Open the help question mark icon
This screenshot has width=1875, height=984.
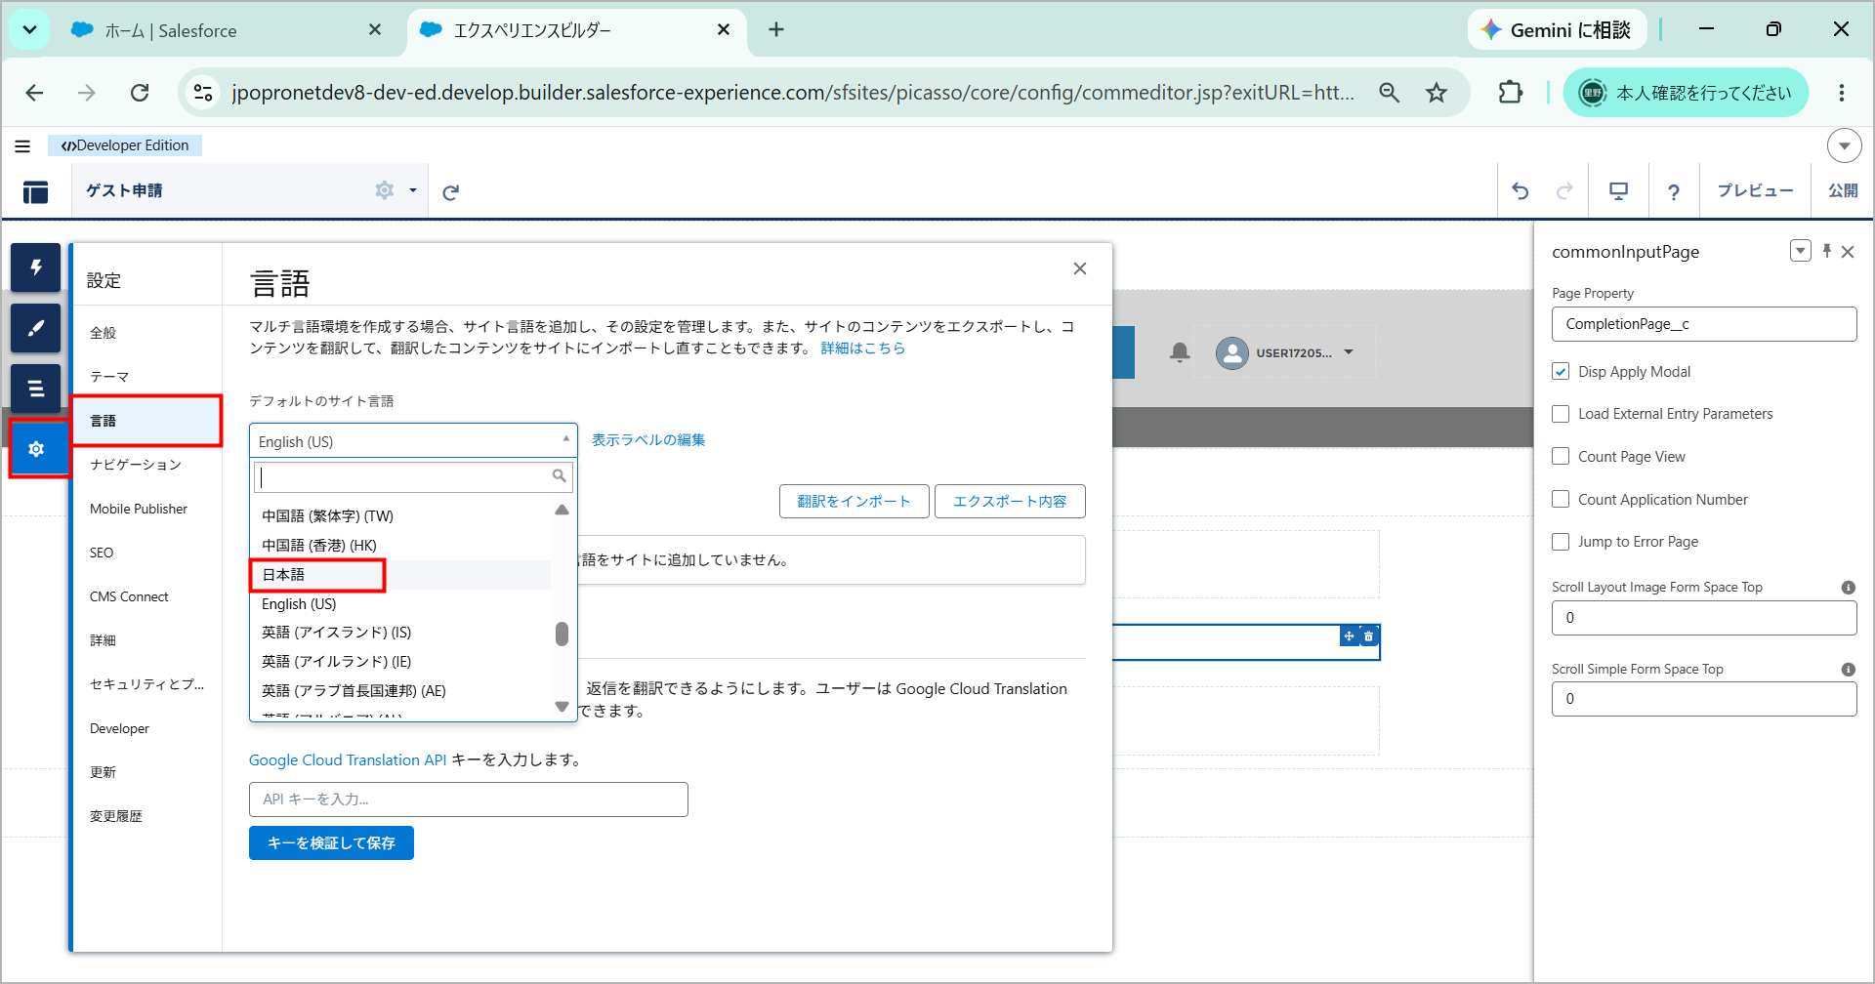1674,191
